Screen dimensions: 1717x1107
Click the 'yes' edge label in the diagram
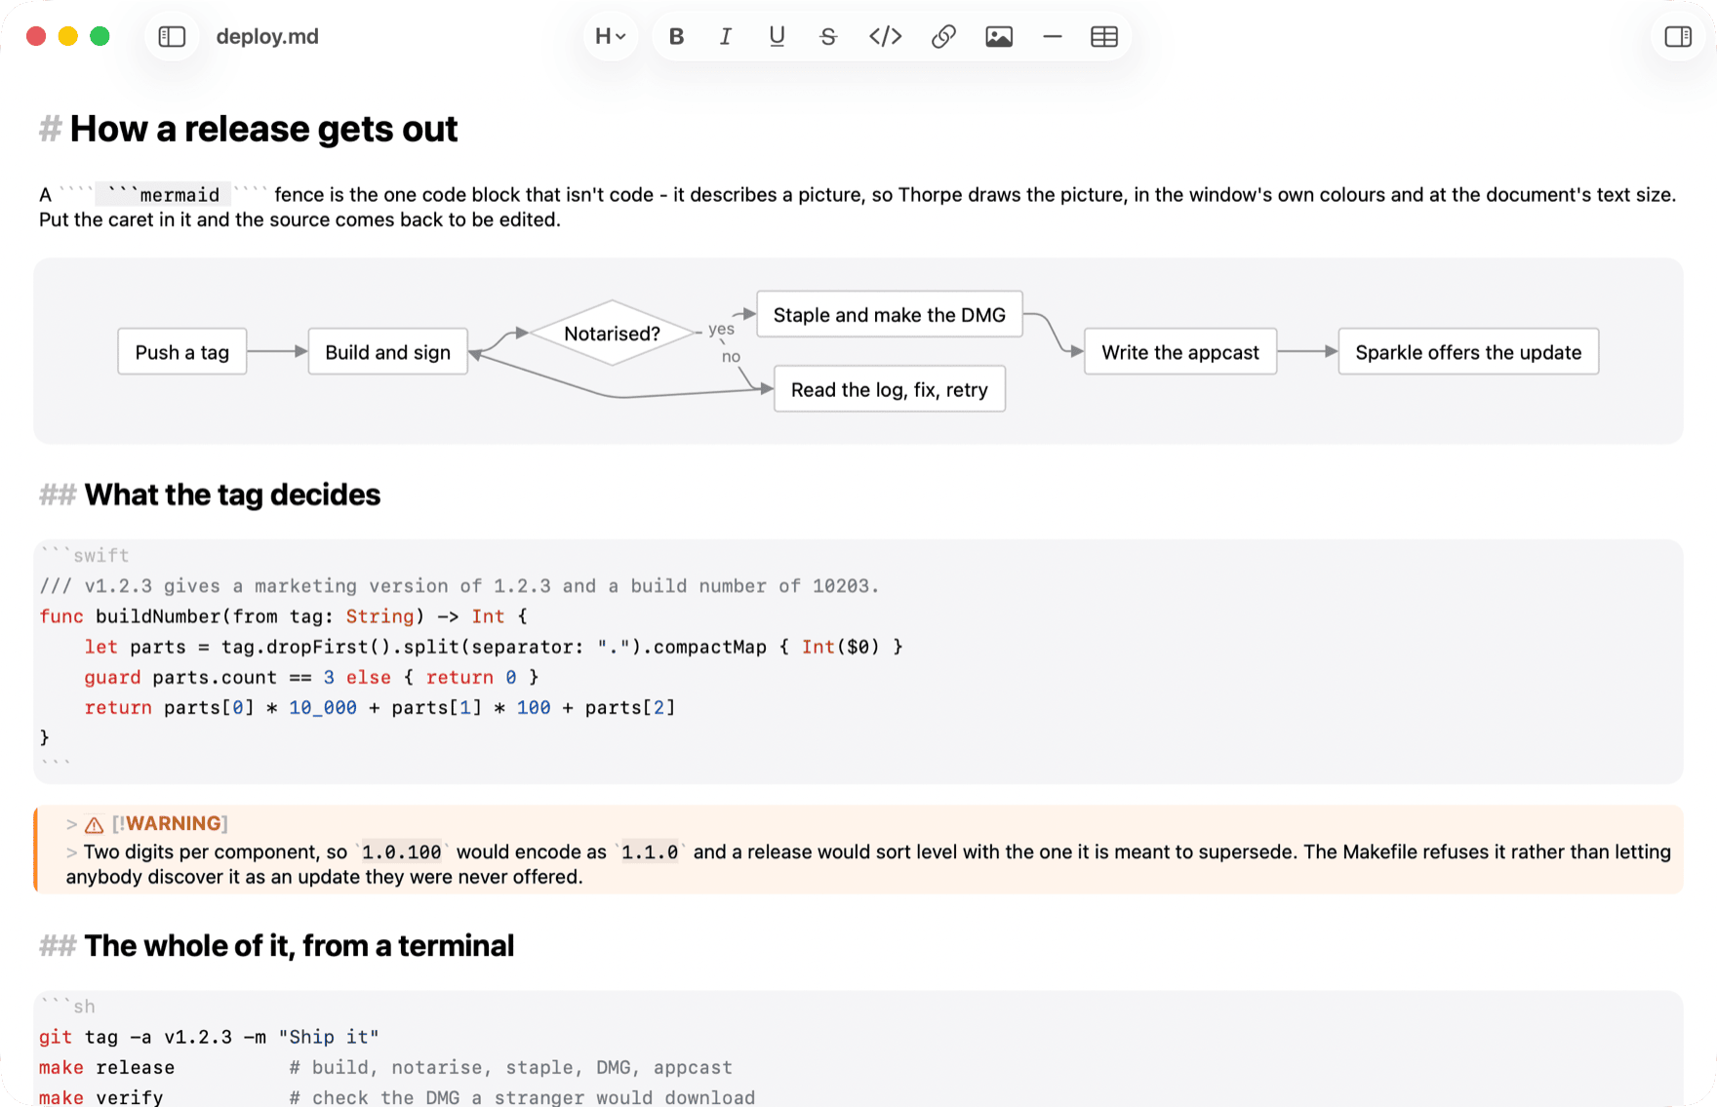(x=721, y=329)
